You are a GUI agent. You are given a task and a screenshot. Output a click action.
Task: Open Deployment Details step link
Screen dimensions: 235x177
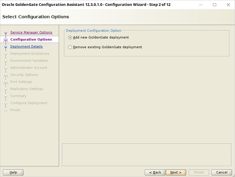pyautogui.click(x=26, y=46)
